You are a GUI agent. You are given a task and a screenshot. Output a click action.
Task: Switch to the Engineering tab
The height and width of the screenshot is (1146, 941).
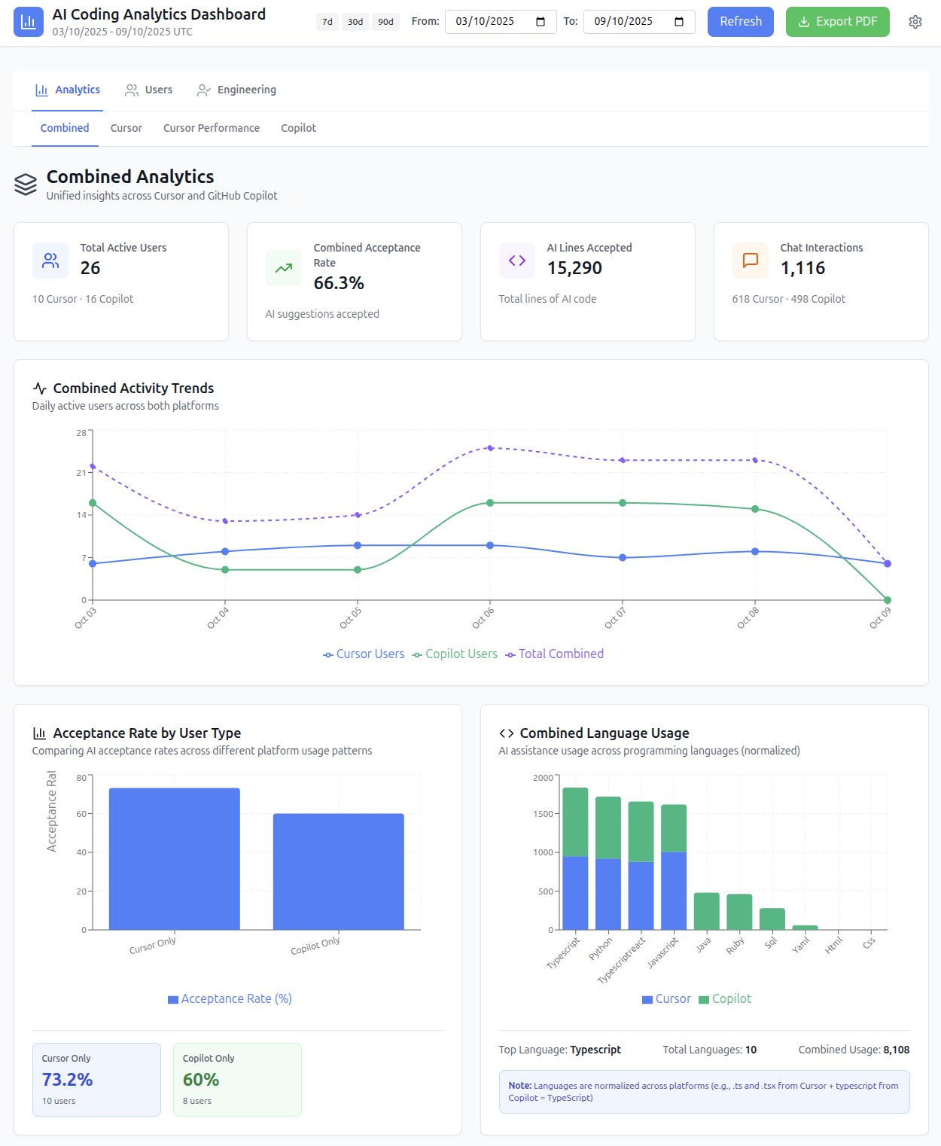click(236, 90)
